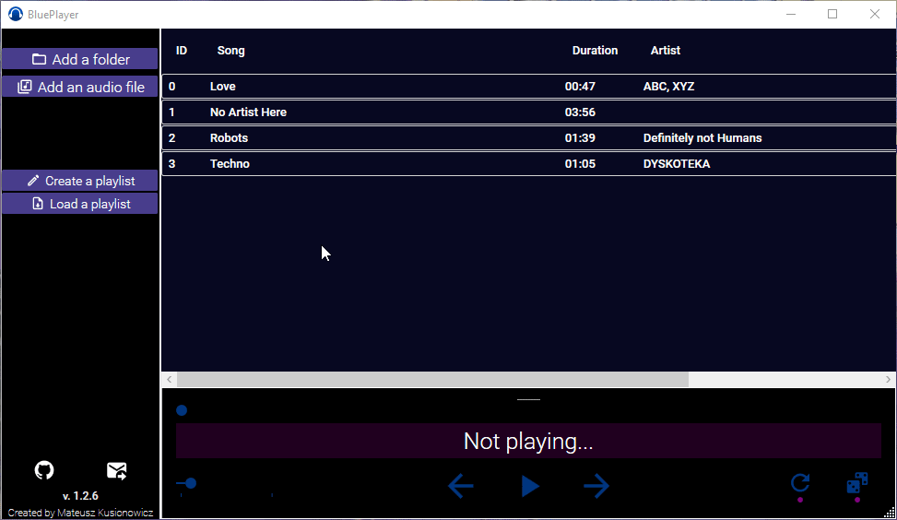Viewport: 897px width, 520px height.
Task: Add a folder of music
Action: pos(80,59)
